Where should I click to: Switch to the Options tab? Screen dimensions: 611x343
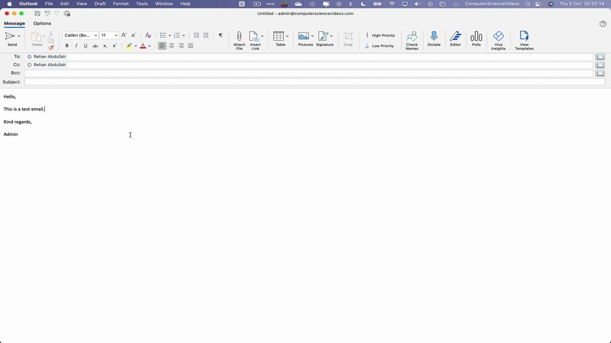point(42,23)
